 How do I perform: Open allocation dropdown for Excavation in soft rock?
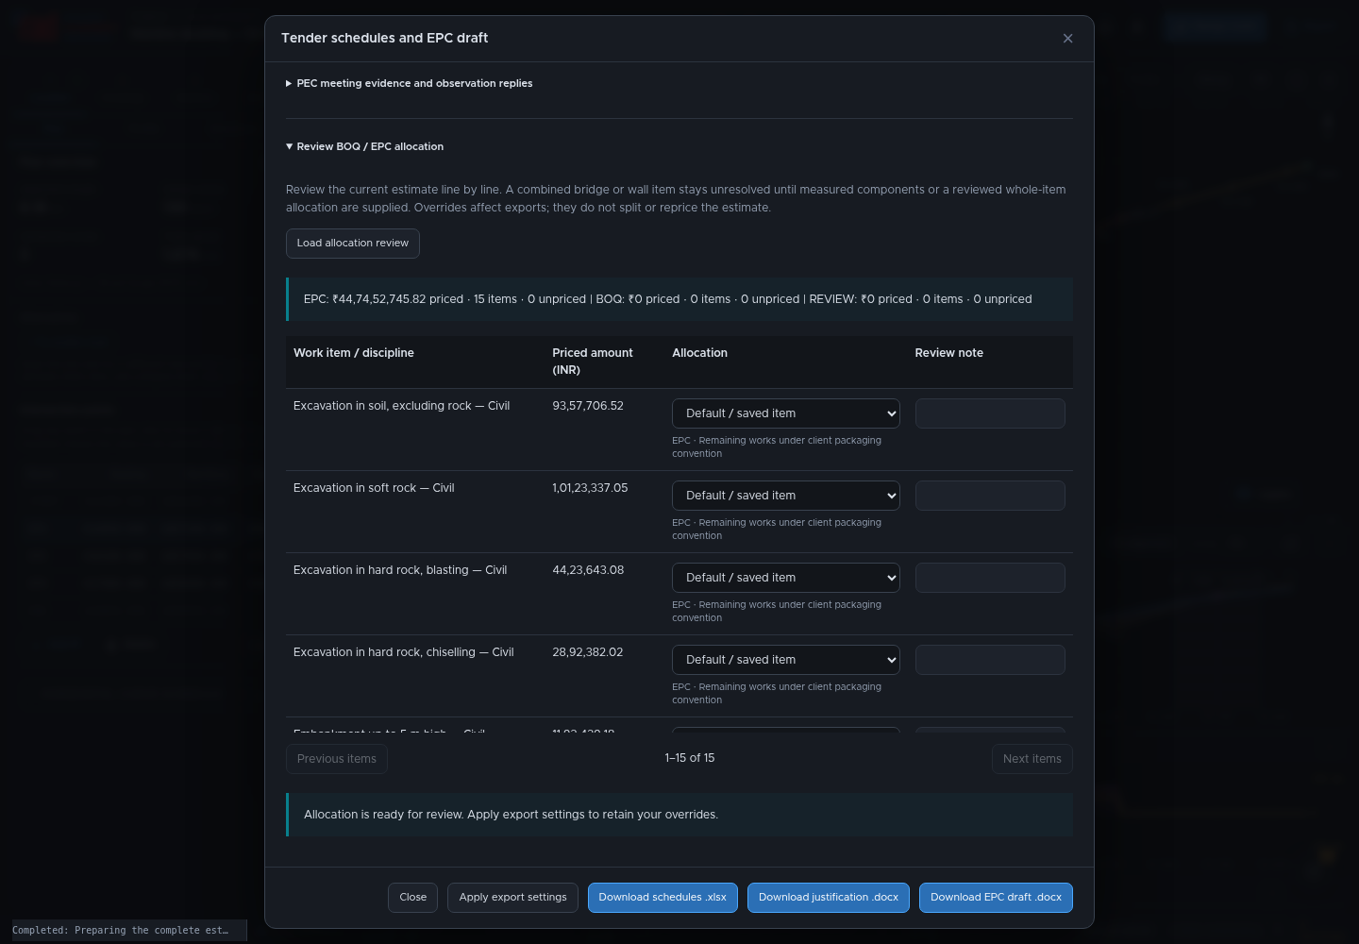coord(786,496)
